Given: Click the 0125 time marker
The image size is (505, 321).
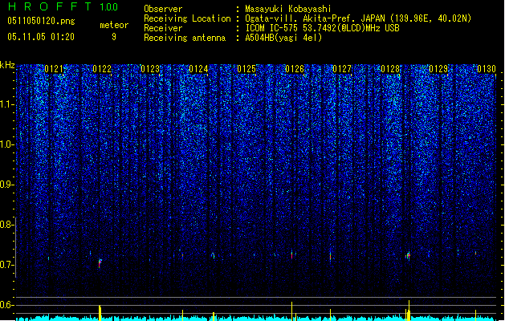Looking at the screenshot, I should (246, 69).
